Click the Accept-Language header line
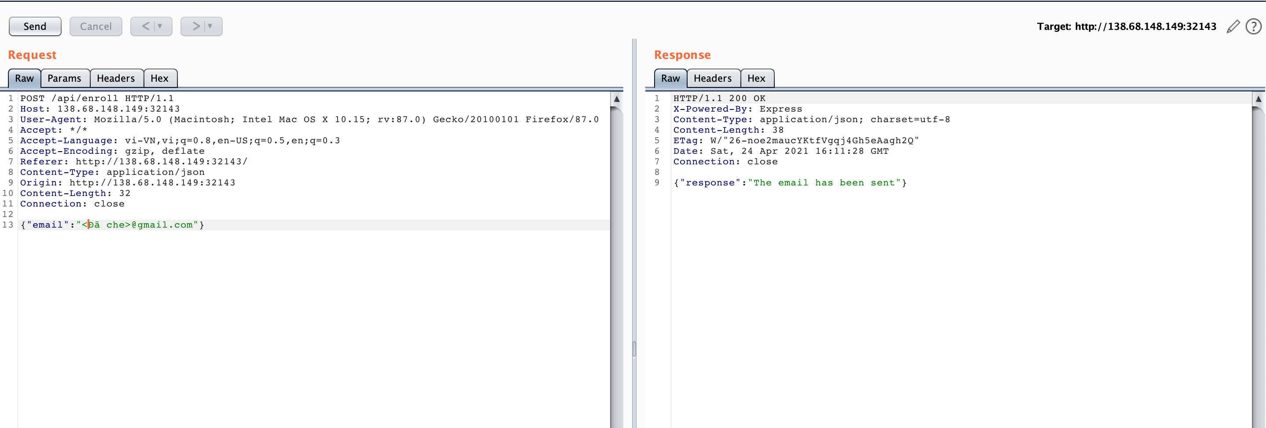 pyautogui.click(x=180, y=140)
